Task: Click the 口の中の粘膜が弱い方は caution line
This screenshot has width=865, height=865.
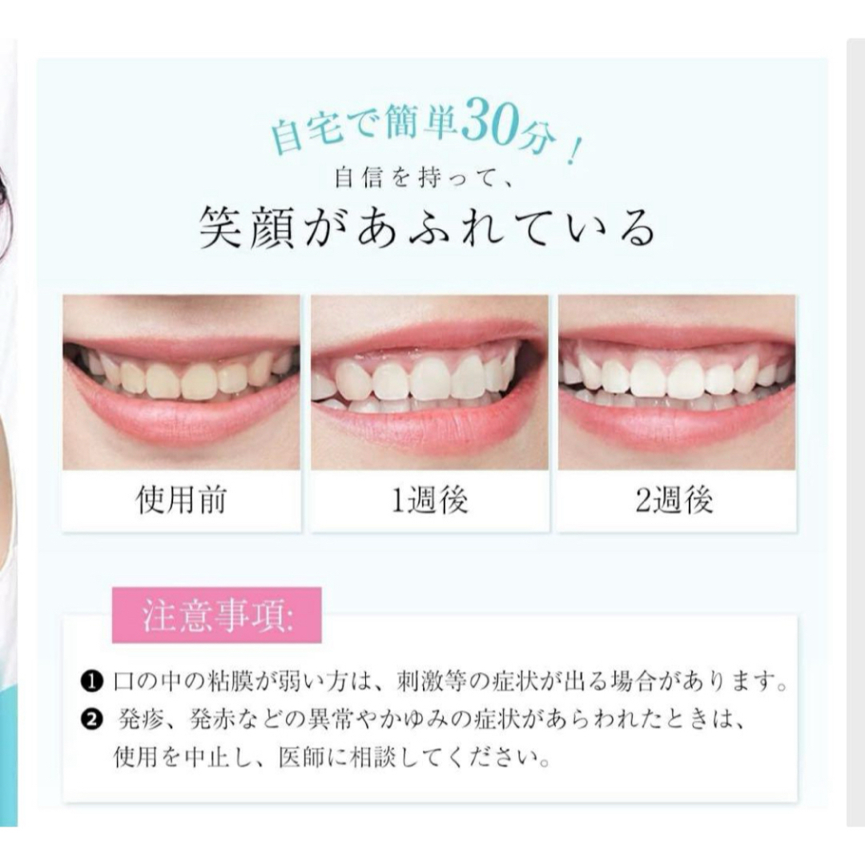Action: 449,682
